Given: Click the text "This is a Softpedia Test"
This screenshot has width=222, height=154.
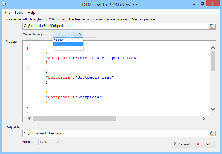Looking at the screenshot, I should (x=107, y=58).
